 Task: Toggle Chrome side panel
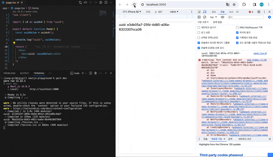(x=254, y=5)
